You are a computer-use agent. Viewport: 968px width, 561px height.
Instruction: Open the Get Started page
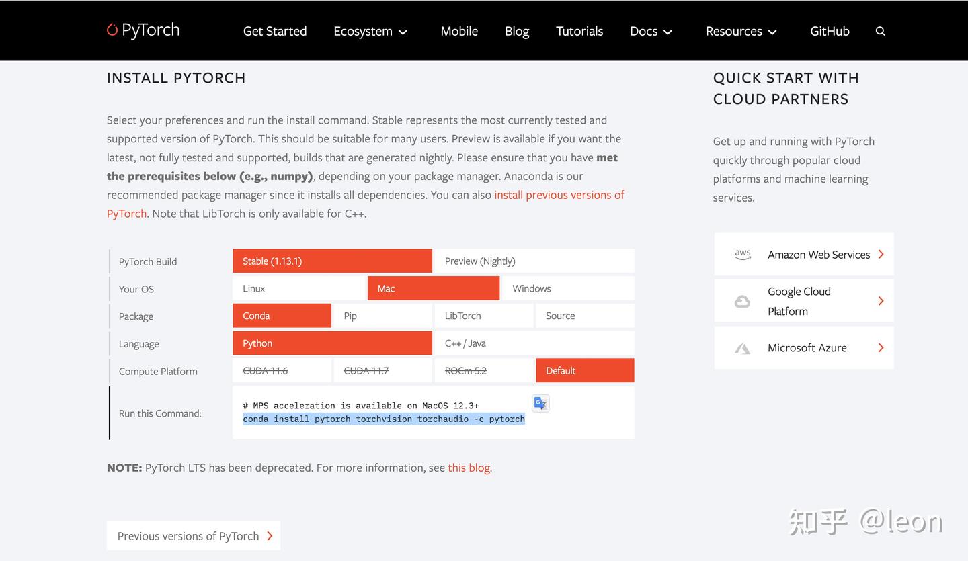pos(275,31)
